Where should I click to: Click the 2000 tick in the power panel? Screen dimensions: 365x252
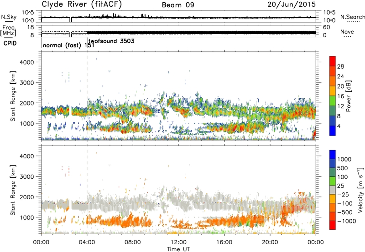coord(27,103)
